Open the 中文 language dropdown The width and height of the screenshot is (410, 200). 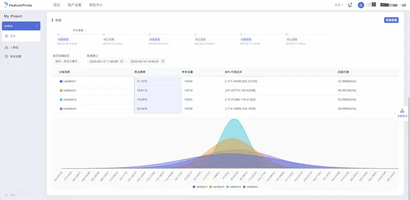339,5
